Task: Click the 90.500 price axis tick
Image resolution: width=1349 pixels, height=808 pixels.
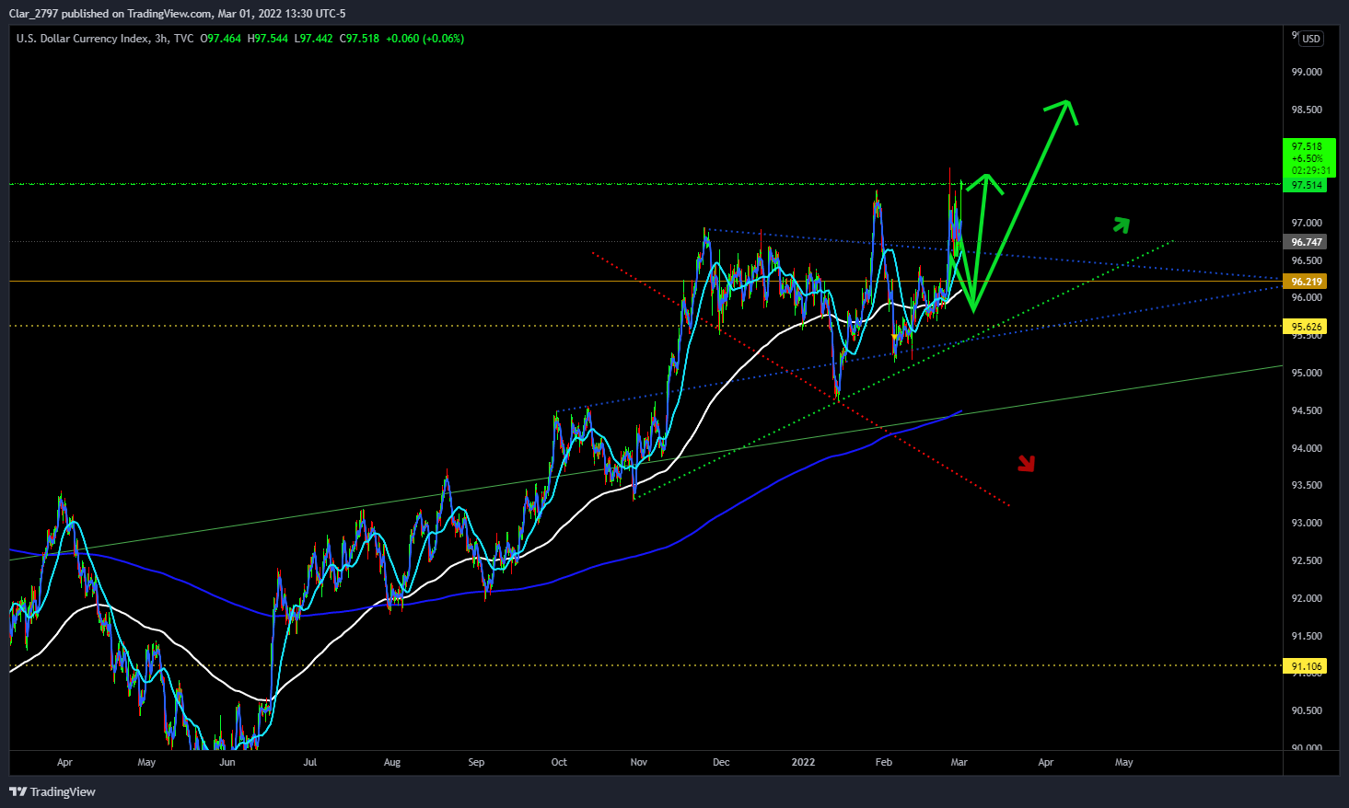Action: (x=1307, y=710)
